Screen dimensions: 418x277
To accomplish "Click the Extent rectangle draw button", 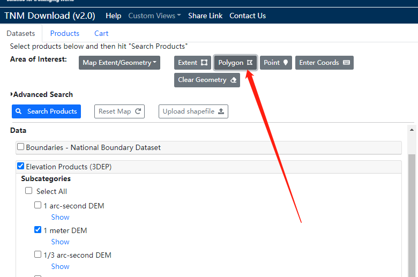I will point(192,63).
